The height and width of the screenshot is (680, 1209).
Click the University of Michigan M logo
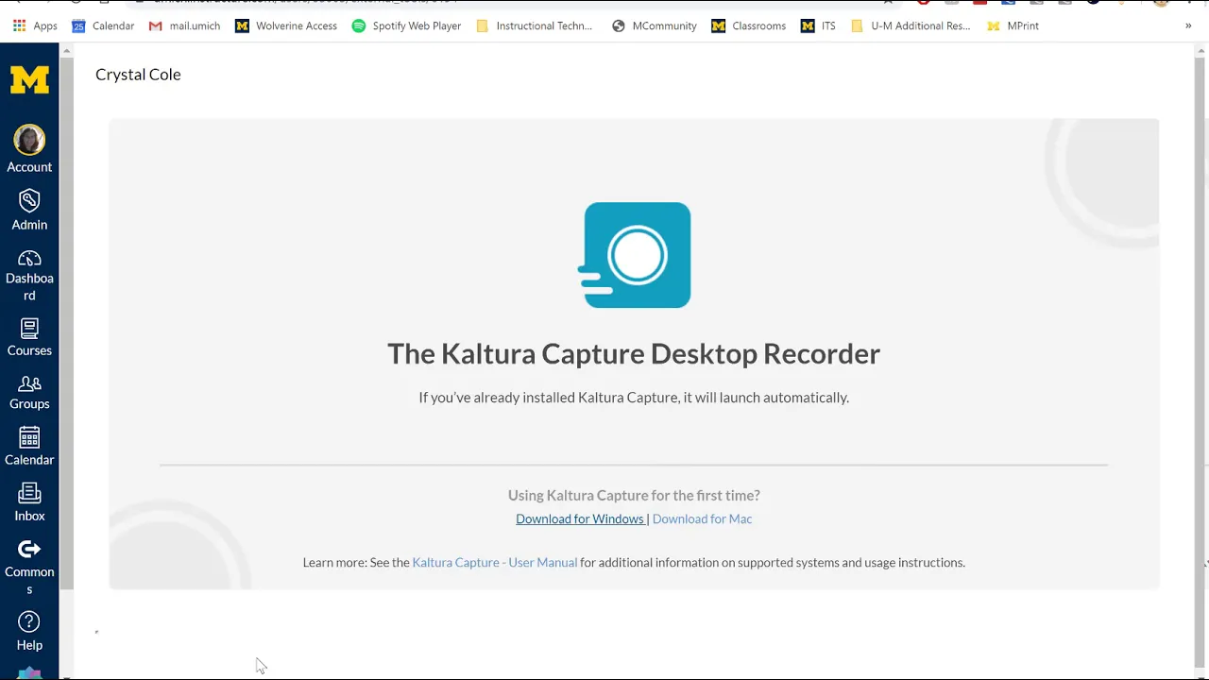click(29, 80)
